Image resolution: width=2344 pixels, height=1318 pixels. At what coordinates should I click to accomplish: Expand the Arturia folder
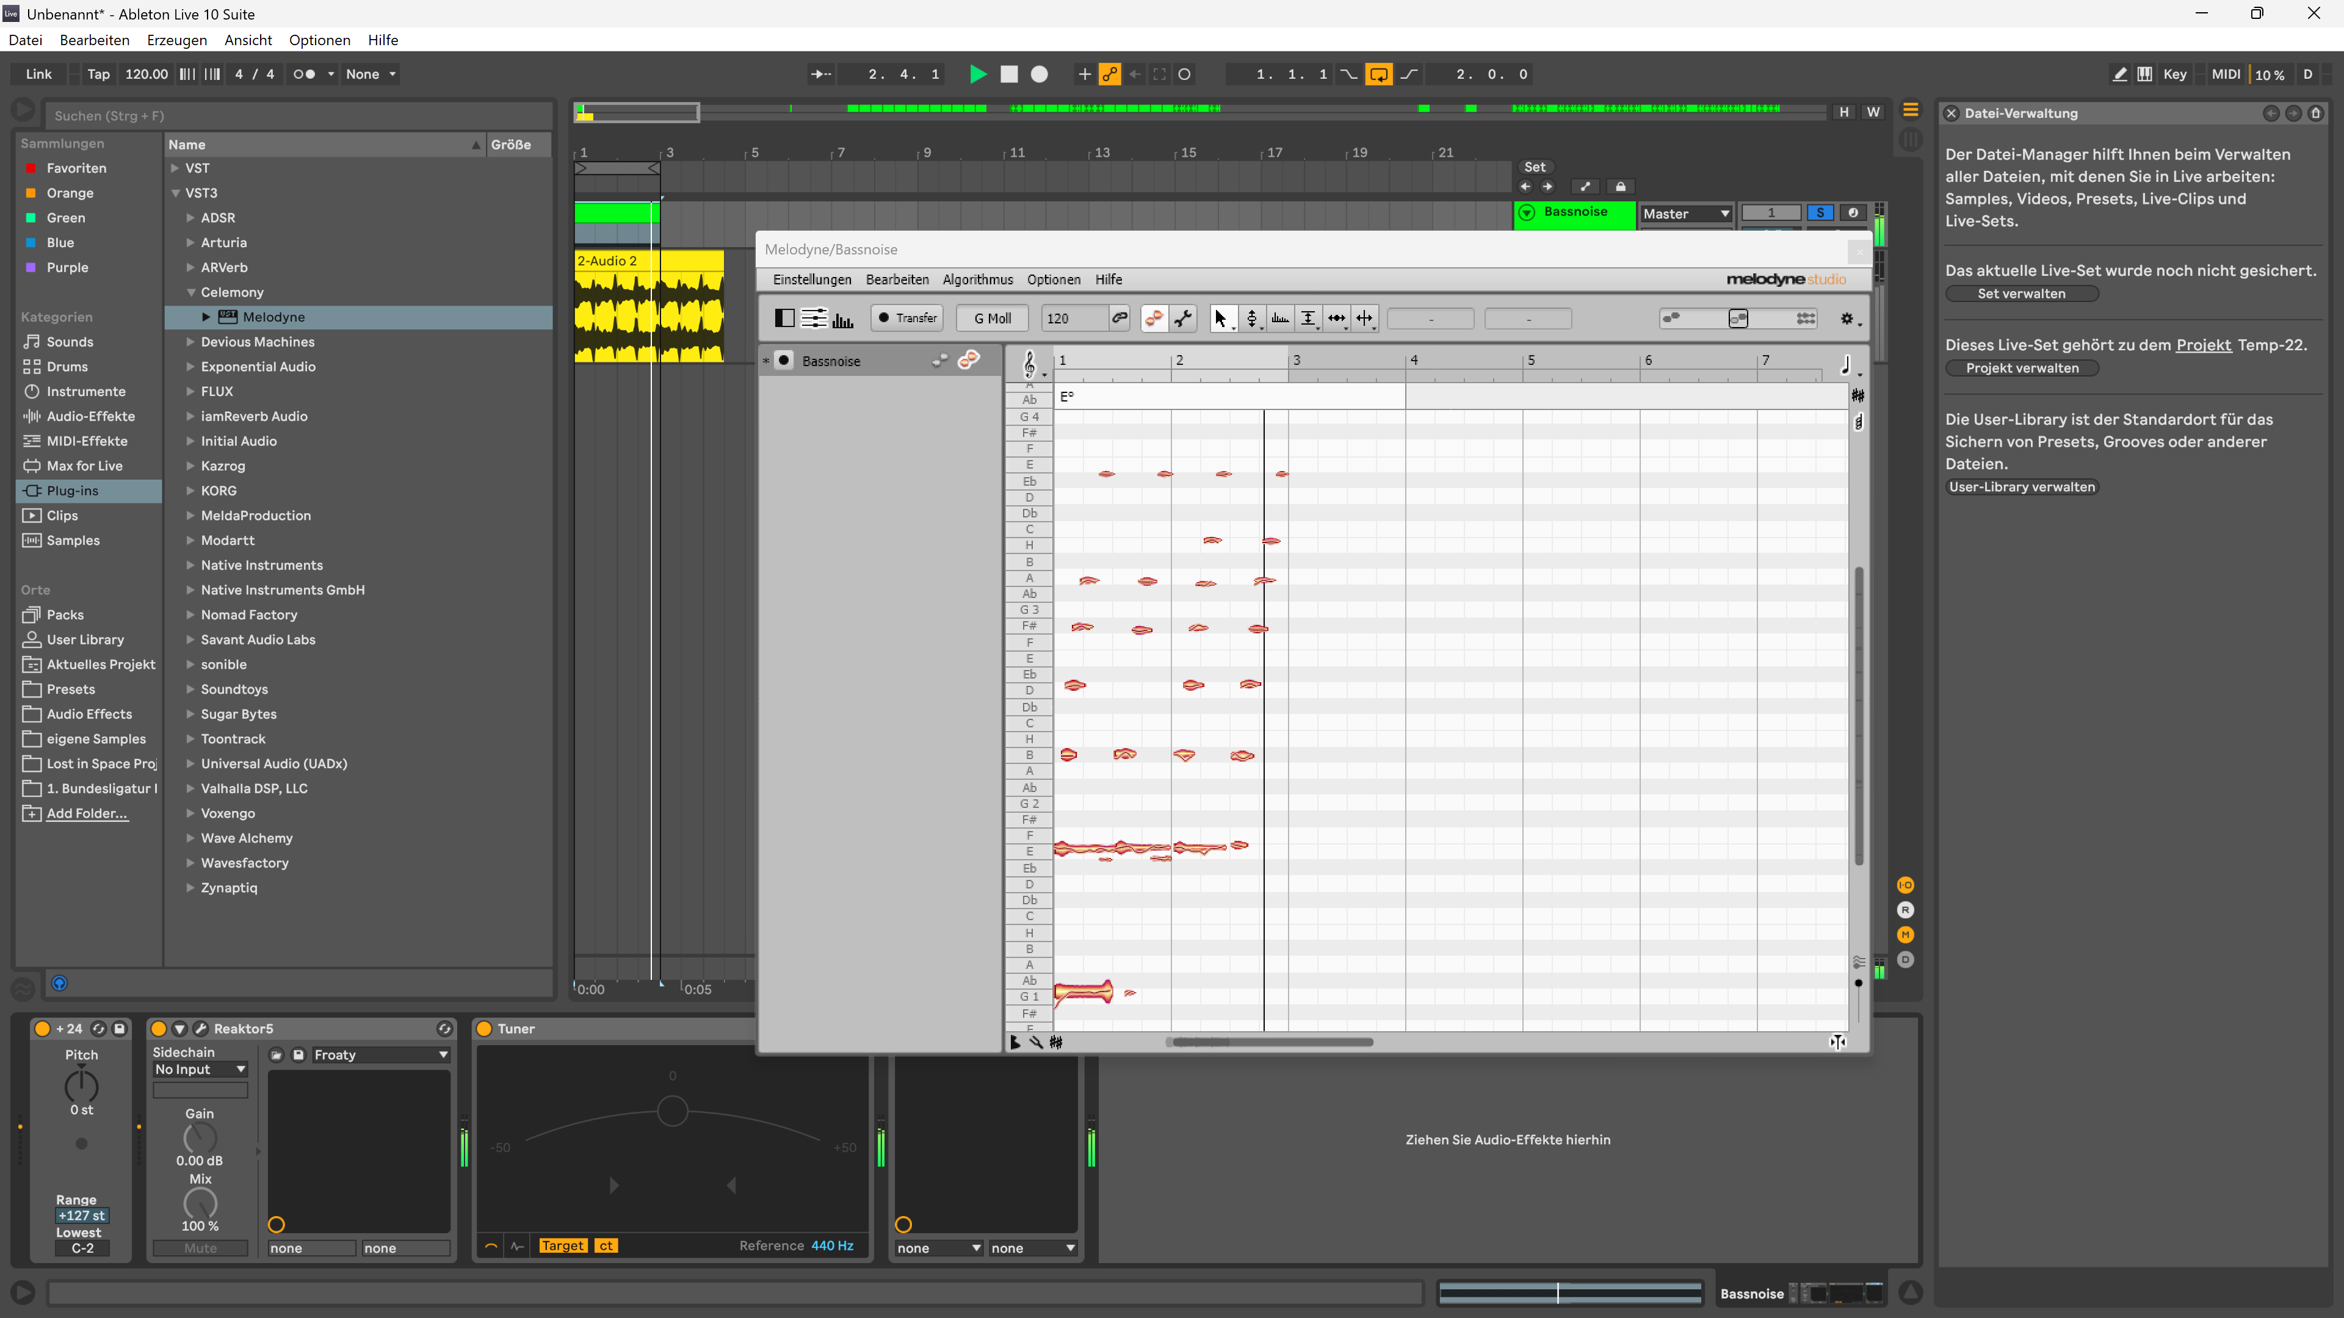190,243
